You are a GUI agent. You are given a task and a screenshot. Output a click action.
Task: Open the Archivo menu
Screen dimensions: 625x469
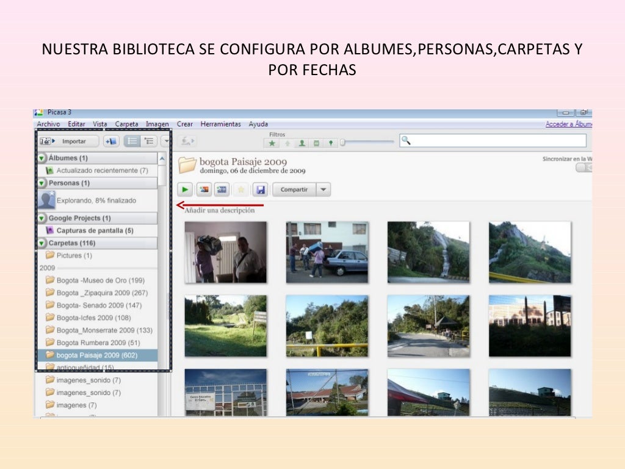48,124
